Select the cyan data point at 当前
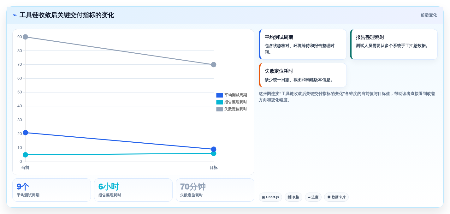Viewport: 450px width, 214px height. pos(26,155)
